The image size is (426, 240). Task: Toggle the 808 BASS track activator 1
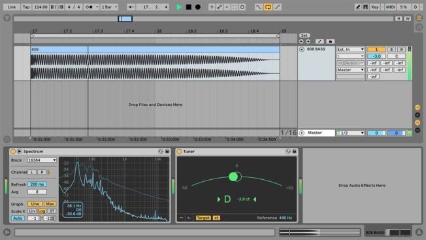[376, 50]
